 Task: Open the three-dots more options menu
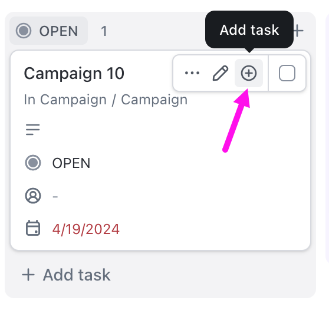[192, 73]
